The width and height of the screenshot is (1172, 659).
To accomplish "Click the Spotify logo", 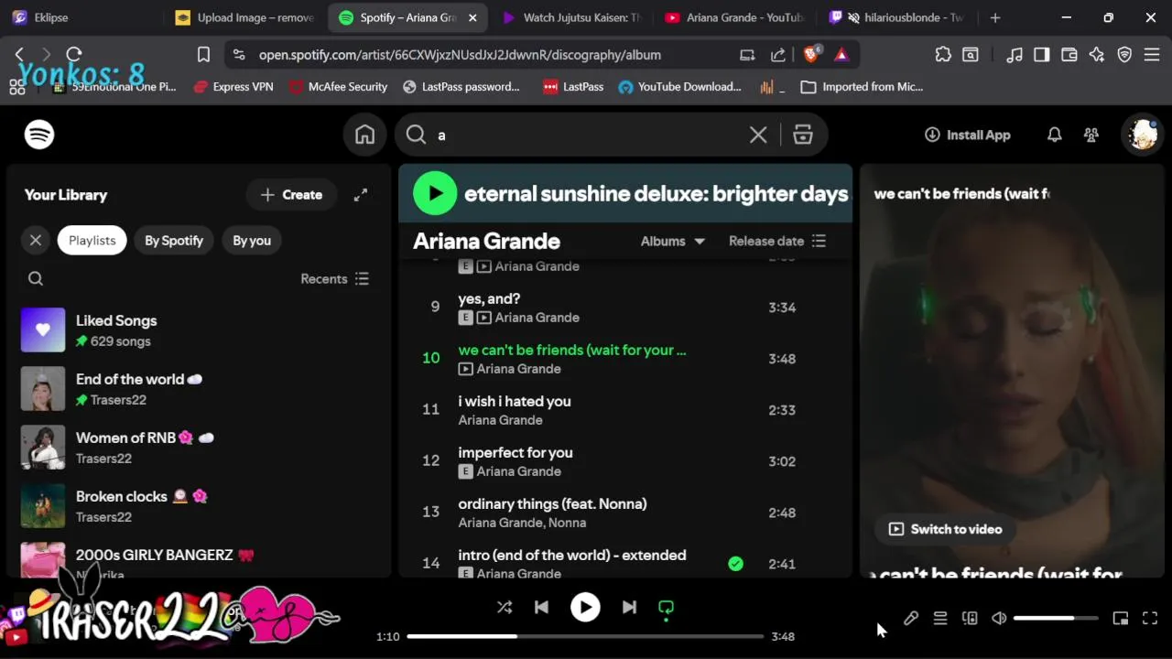I will [39, 135].
